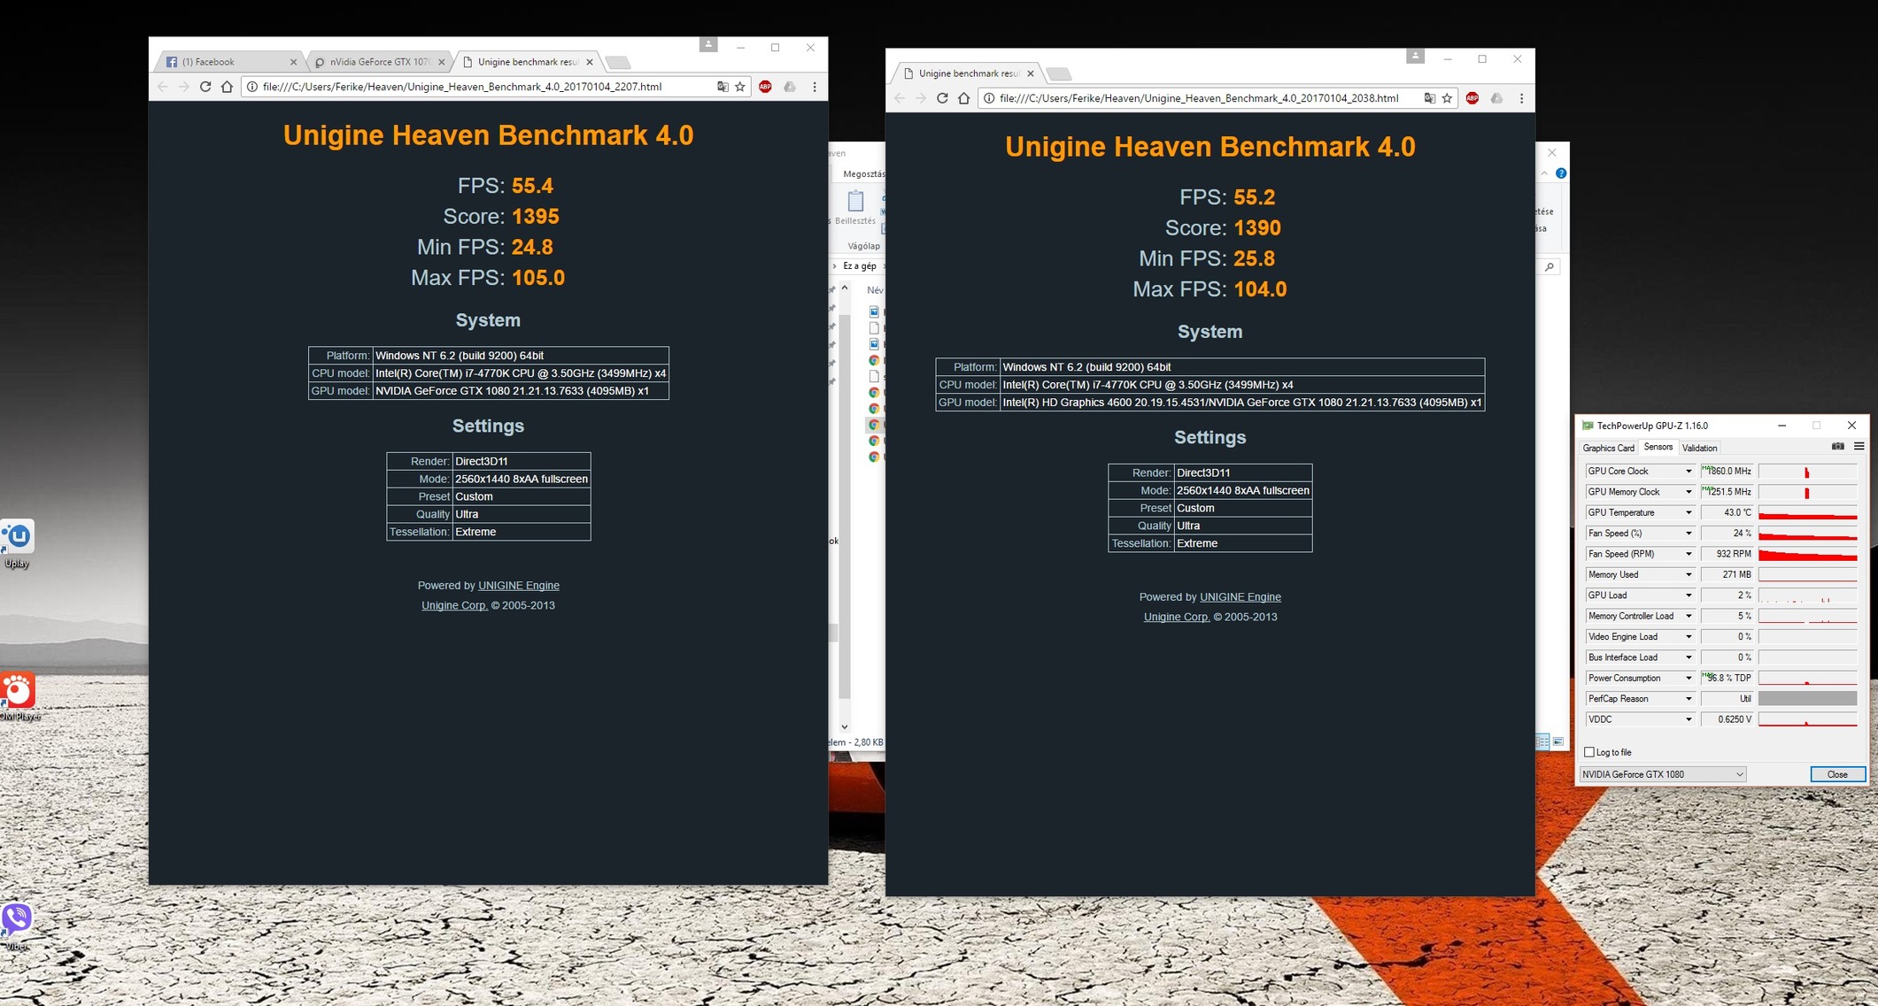Open VDDC sensor dropdown
This screenshot has width=1878, height=1006.
1689,719
